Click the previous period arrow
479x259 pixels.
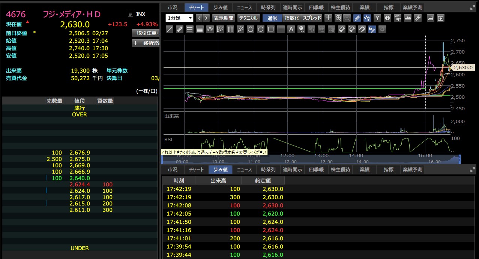[199, 18]
